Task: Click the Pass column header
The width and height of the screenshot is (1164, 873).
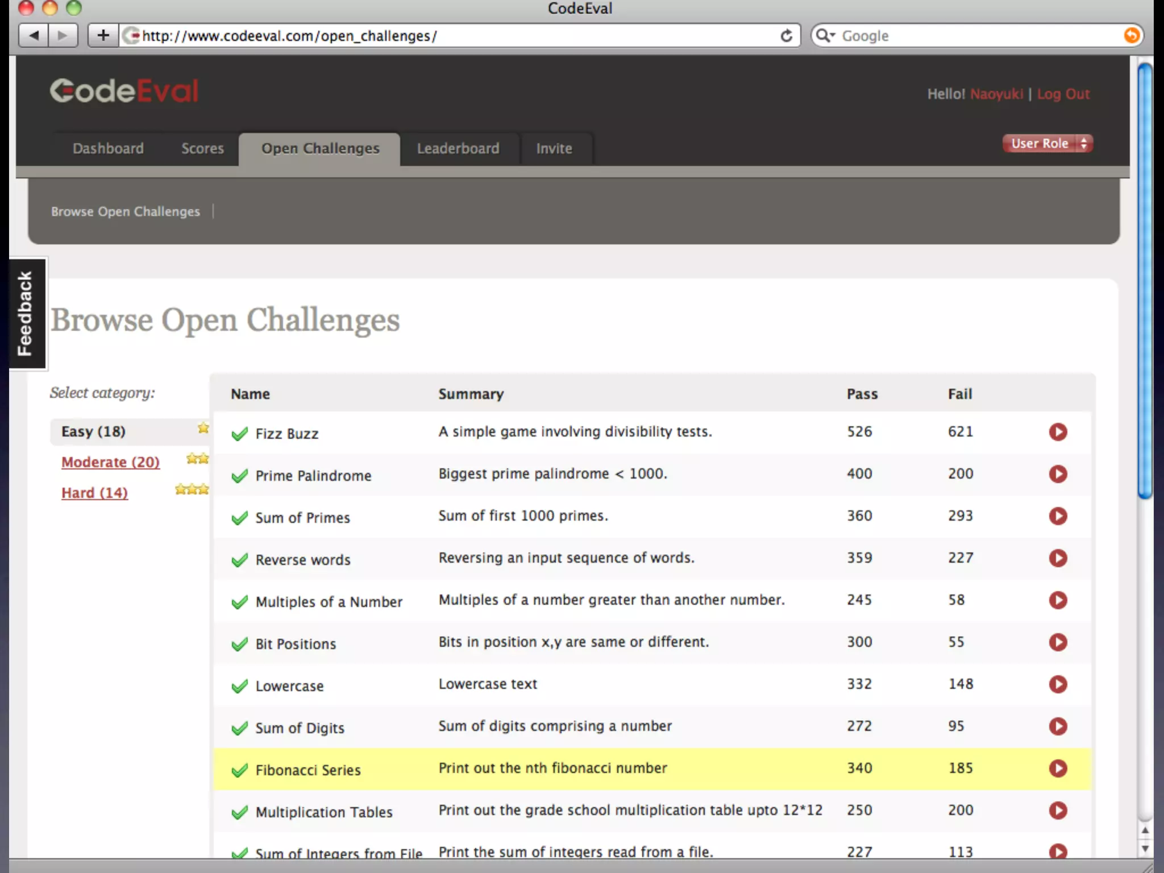Action: pos(862,394)
